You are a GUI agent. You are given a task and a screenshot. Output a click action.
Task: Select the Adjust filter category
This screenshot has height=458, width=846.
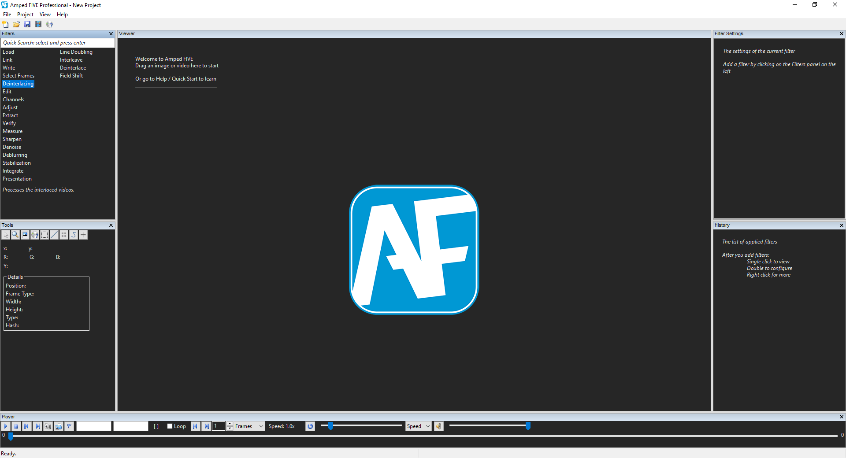[10, 107]
